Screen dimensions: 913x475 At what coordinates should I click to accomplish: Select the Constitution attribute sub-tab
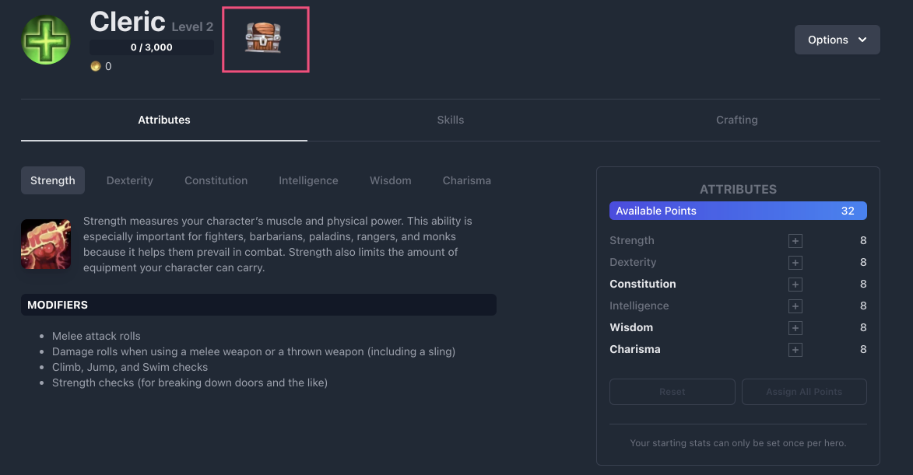click(x=216, y=181)
